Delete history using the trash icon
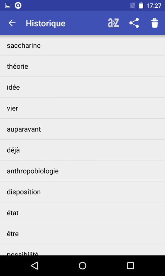The width and height of the screenshot is (165, 276). pos(155,23)
